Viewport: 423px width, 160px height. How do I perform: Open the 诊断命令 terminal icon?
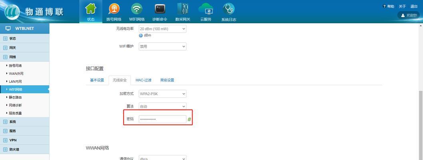pyautogui.click(x=160, y=9)
